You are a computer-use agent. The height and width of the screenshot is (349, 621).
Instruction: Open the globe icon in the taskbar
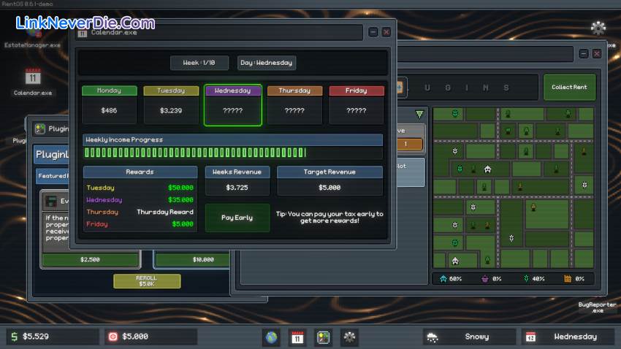[271, 337]
